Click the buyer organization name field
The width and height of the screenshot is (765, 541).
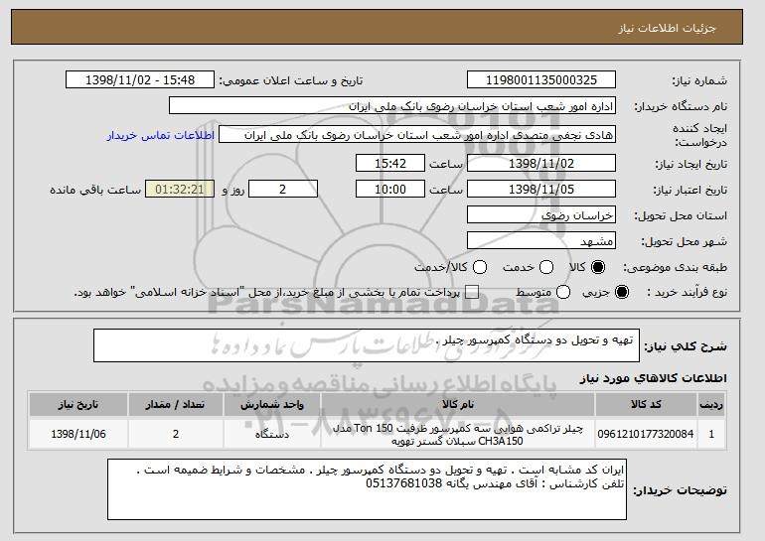pyautogui.click(x=392, y=106)
